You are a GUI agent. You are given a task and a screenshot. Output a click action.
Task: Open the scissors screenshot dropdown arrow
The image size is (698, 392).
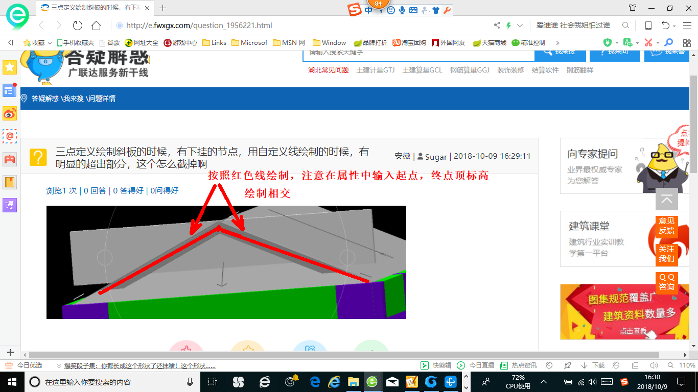coord(658,43)
